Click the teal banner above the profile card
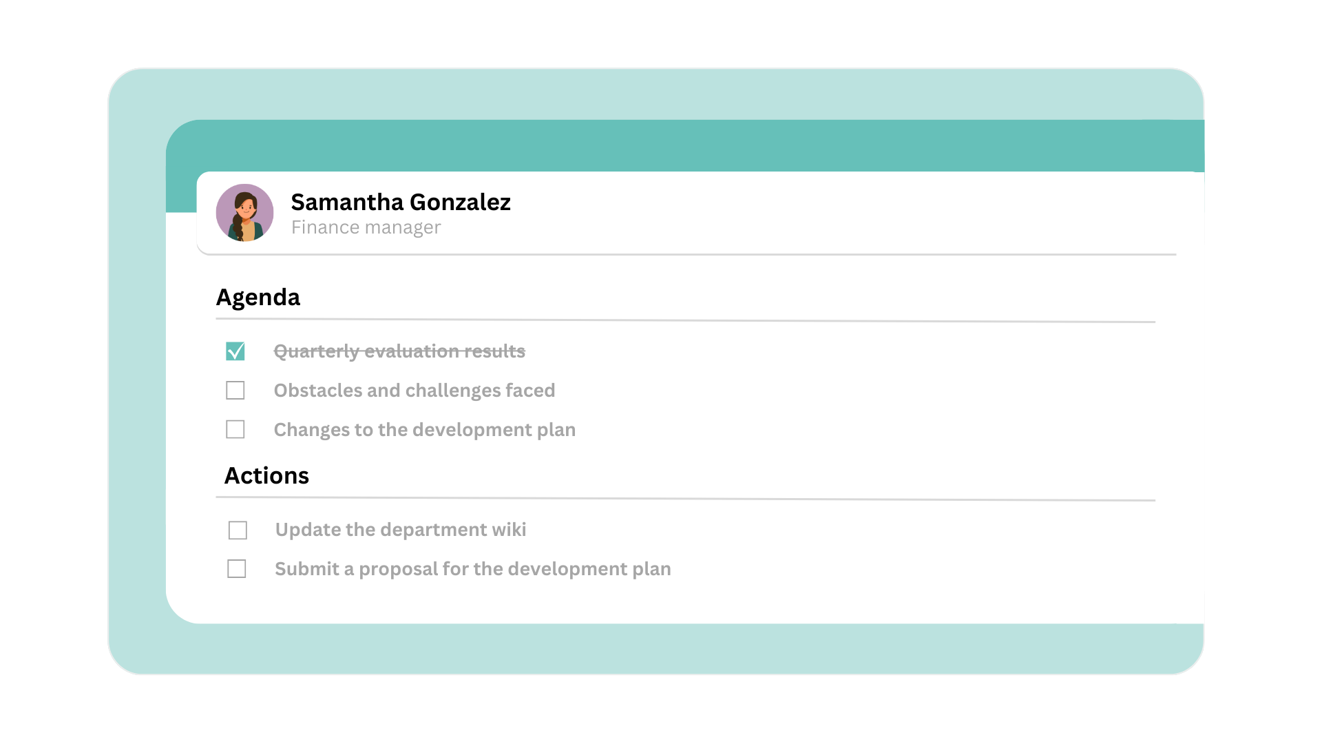This screenshot has width=1322, height=744. pos(689,145)
